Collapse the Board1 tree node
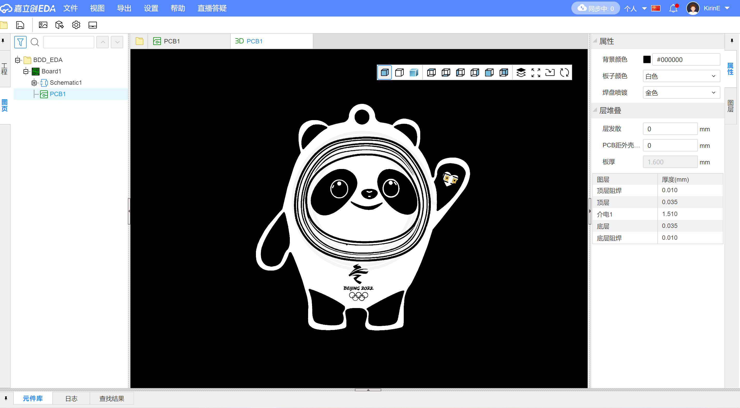The width and height of the screenshot is (740, 408). pos(26,71)
